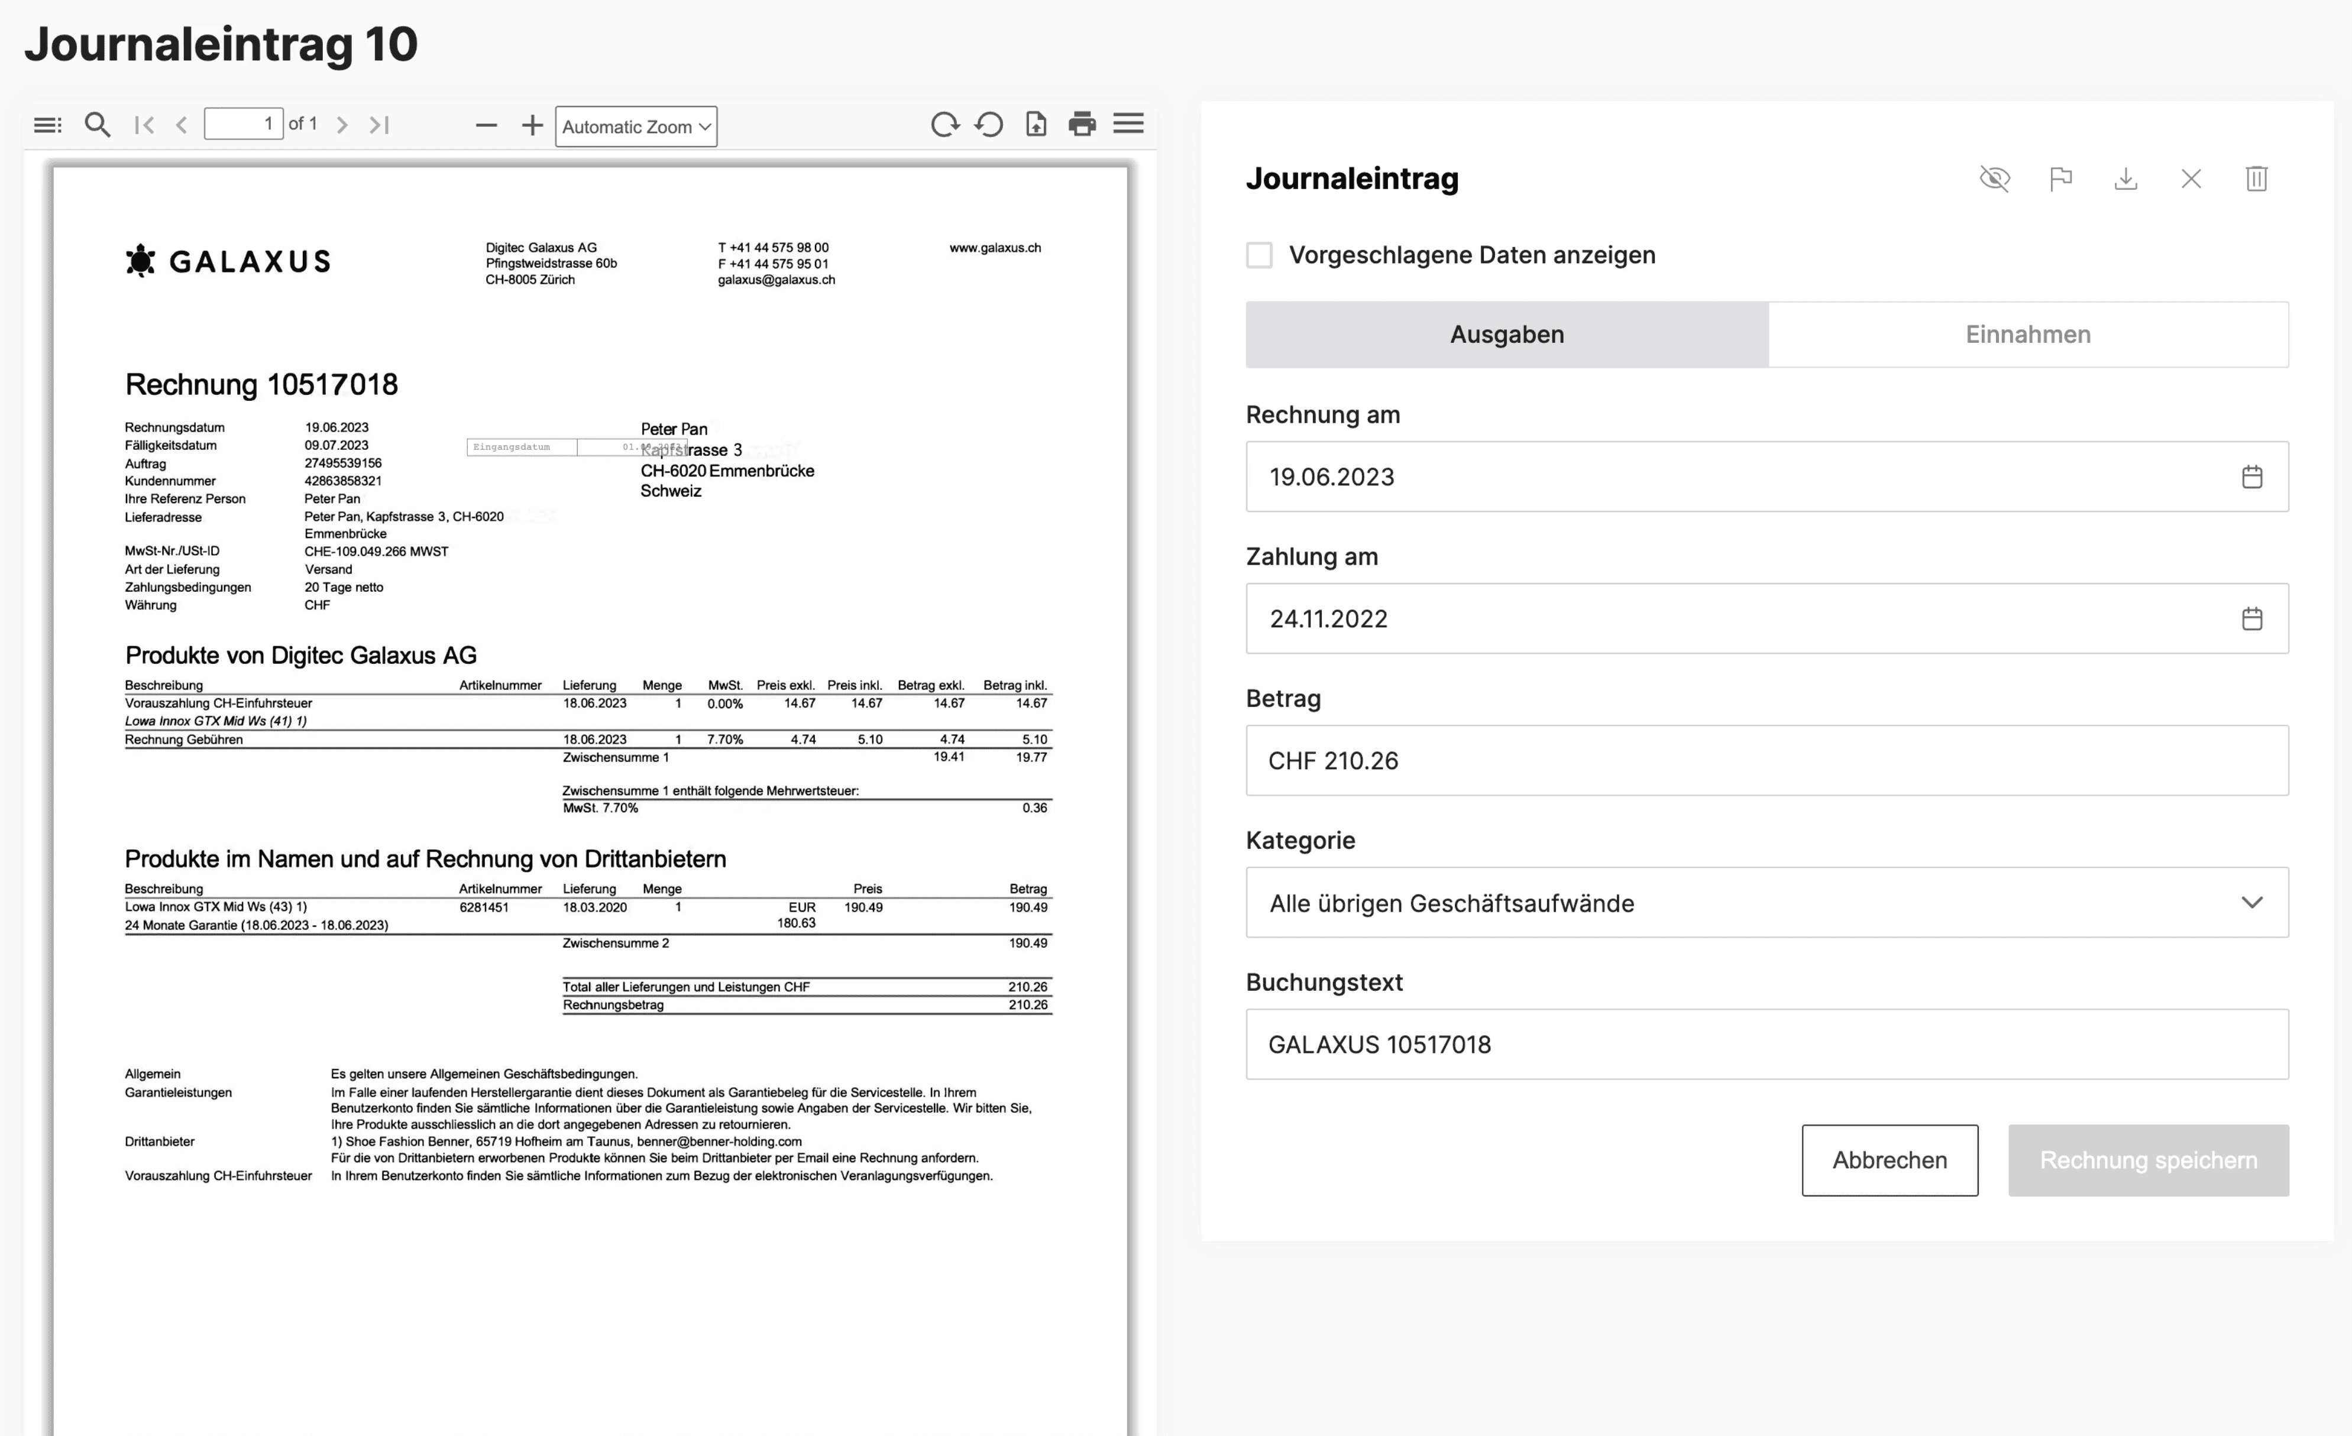This screenshot has width=2352, height=1436.
Task: Click the Fälligkeitsdatum 09.07.2023 value
Action: (x=336, y=446)
